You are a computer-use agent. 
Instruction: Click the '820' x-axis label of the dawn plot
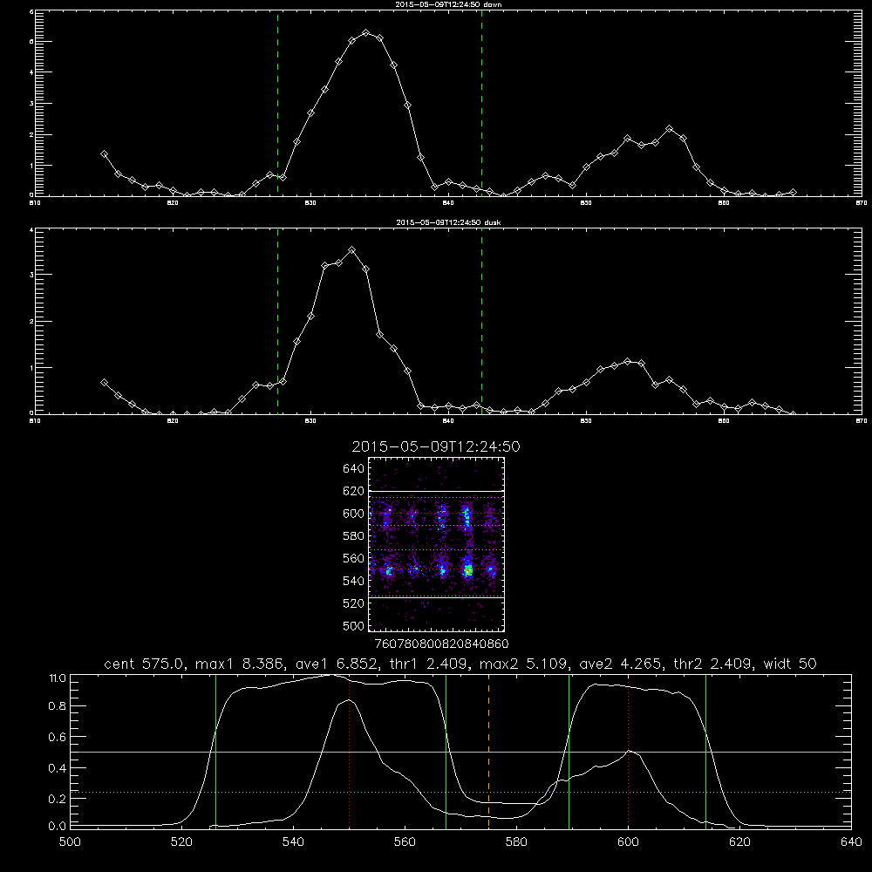pyautogui.click(x=173, y=203)
